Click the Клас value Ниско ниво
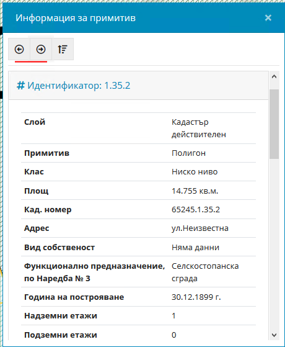Image resolution: width=285 pixels, height=347 pixels. coord(195,172)
